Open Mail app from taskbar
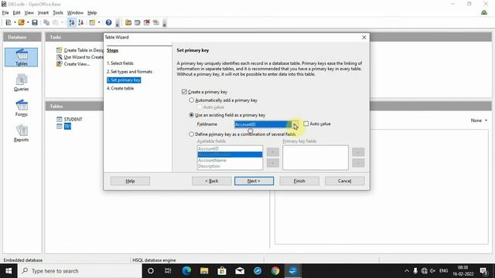Screen dimensions: 495x278 tap(240, 271)
